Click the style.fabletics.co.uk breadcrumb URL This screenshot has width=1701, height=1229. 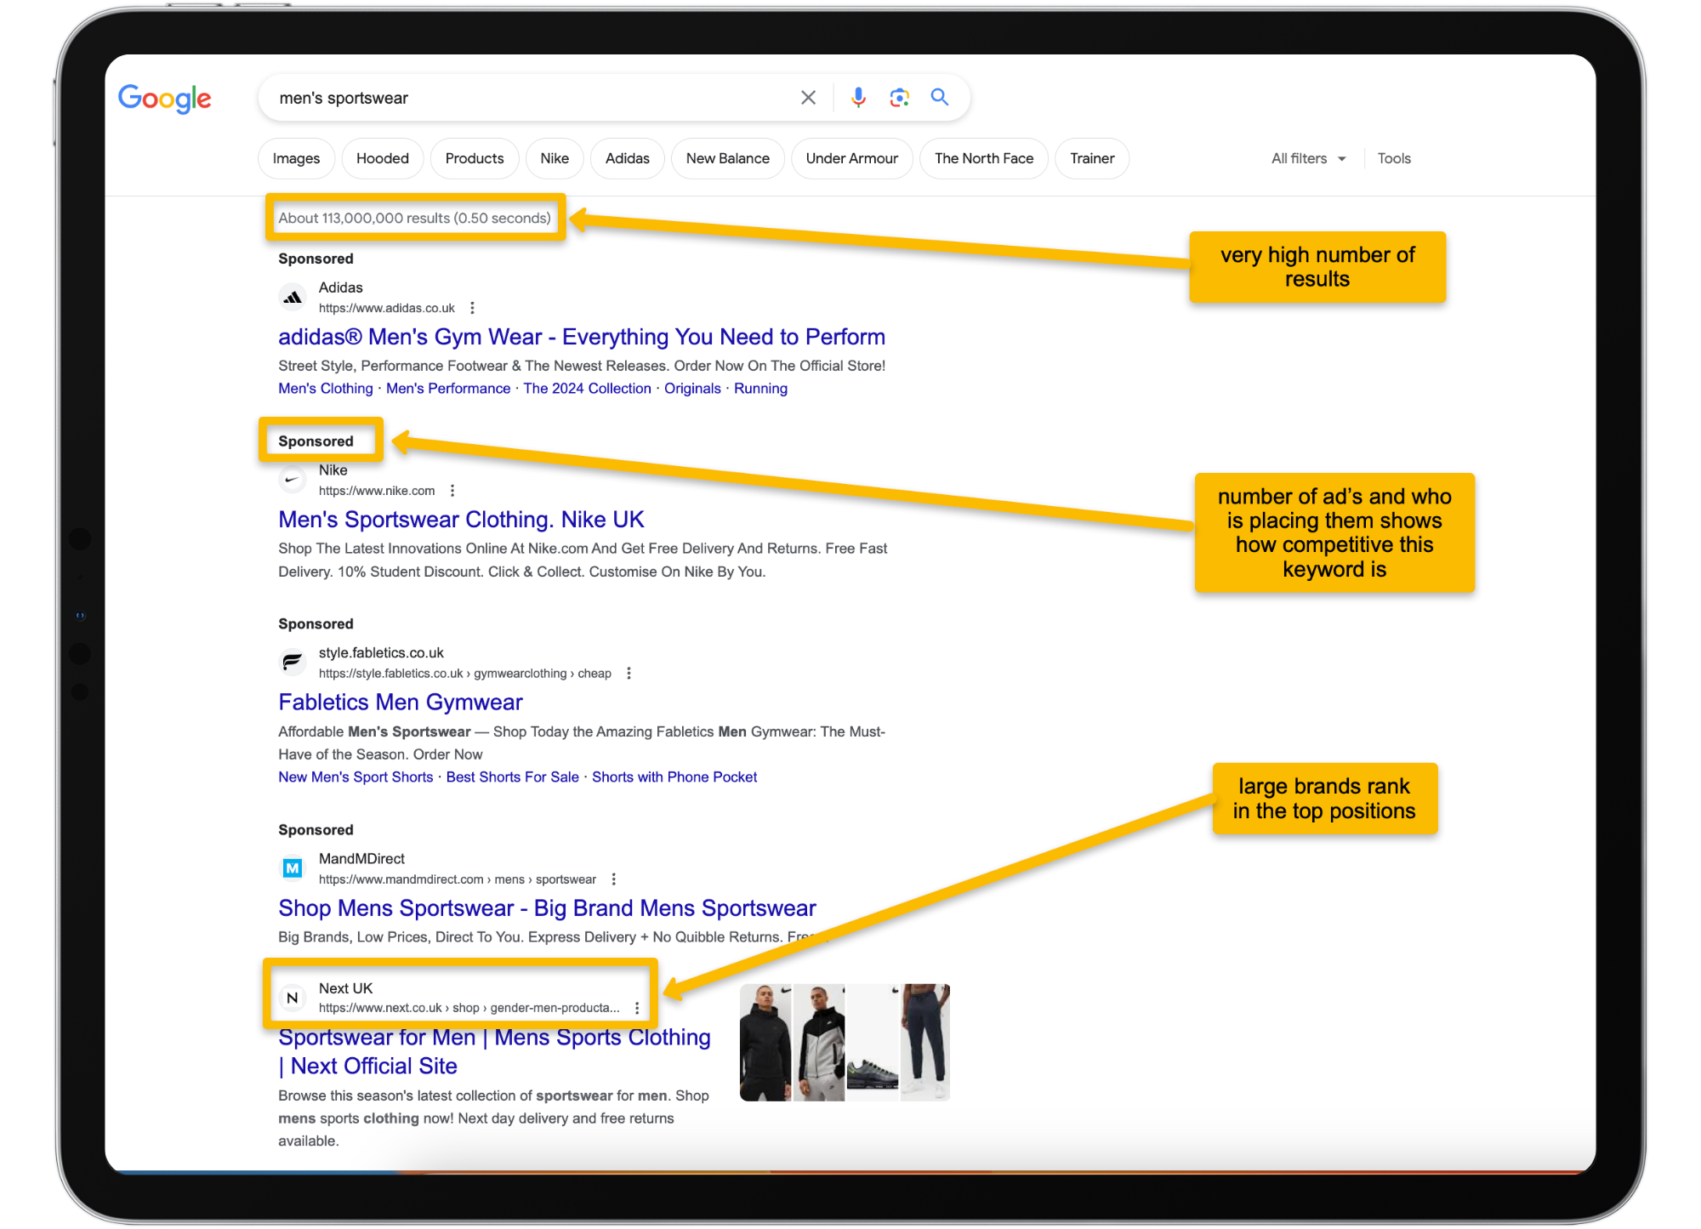(465, 674)
